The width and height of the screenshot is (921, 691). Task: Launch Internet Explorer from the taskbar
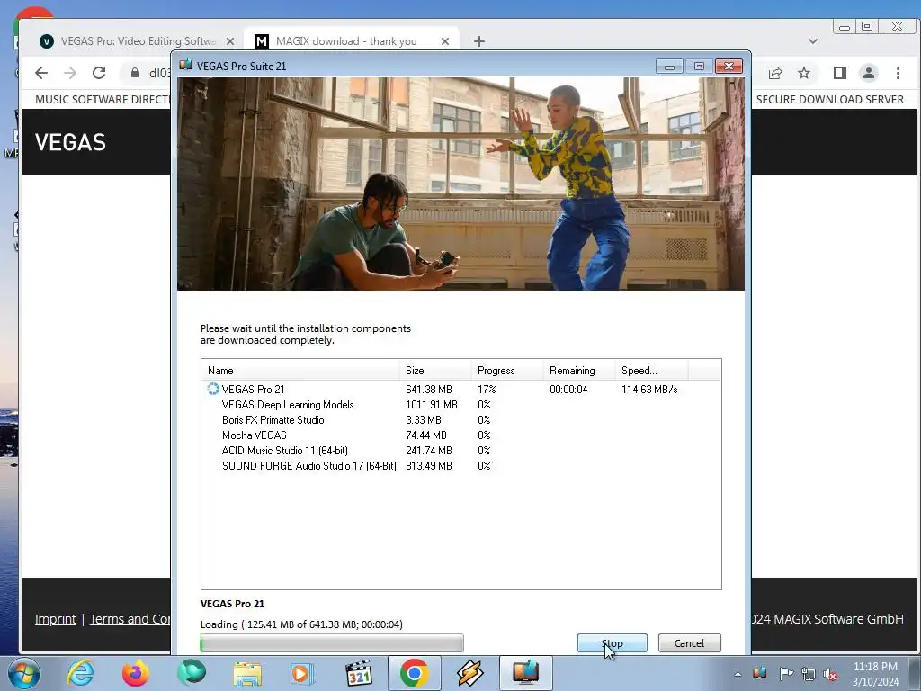coord(80,673)
